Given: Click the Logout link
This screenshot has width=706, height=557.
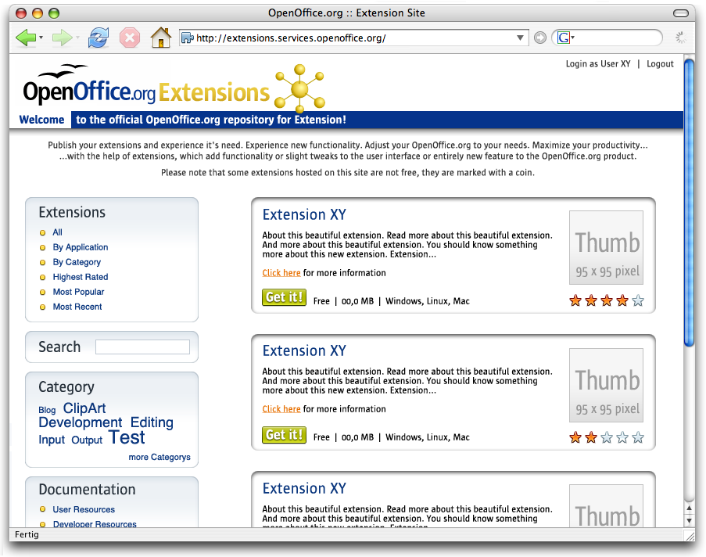Looking at the screenshot, I should tap(660, 64).
